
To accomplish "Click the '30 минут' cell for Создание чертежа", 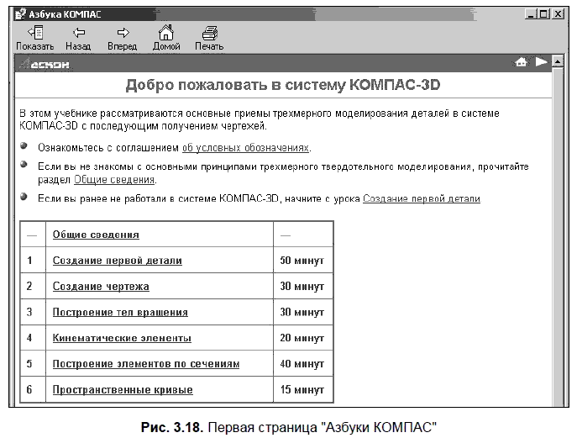I will pos(303,286).
